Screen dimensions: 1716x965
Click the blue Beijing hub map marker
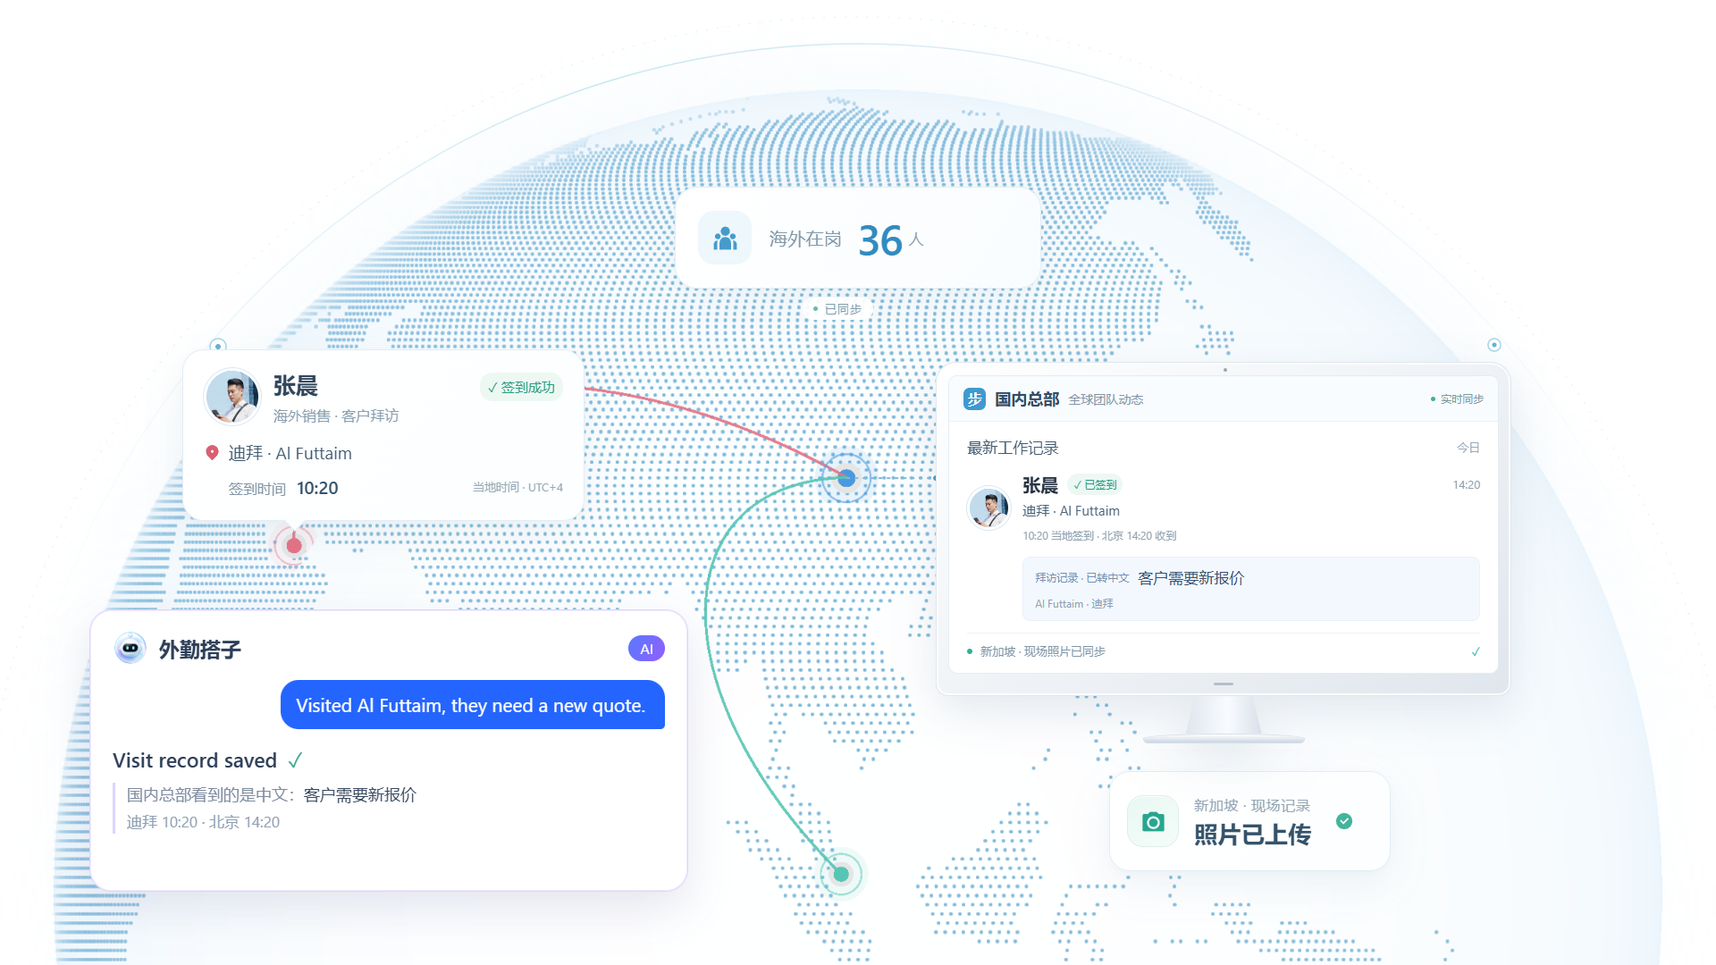click(846, 478)
